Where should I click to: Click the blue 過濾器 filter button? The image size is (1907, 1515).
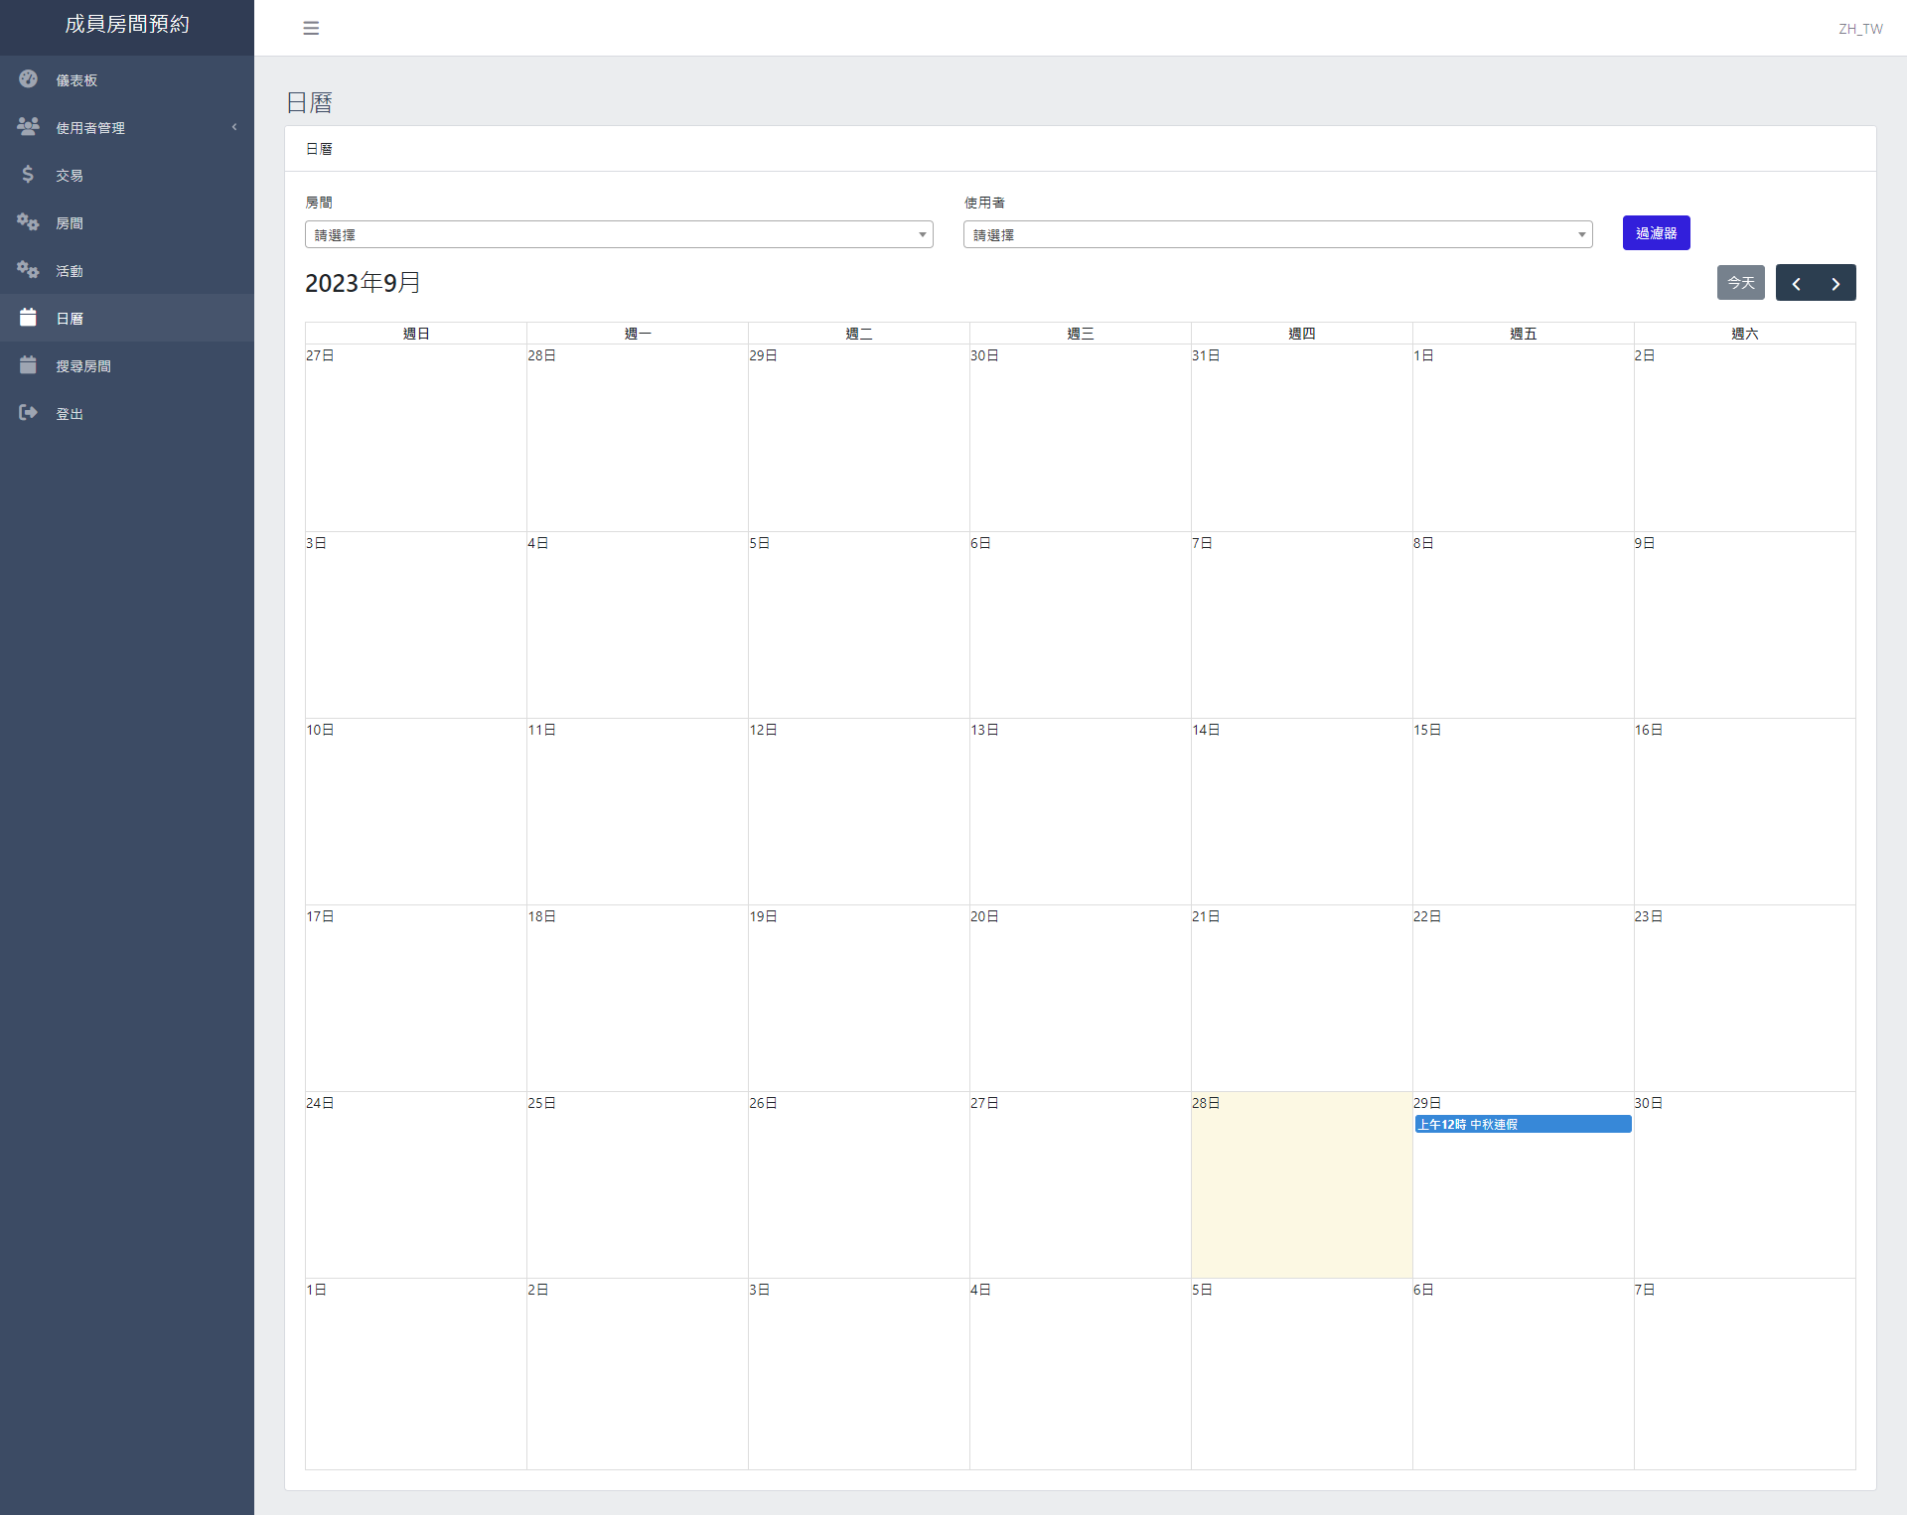coord(1656,233)
